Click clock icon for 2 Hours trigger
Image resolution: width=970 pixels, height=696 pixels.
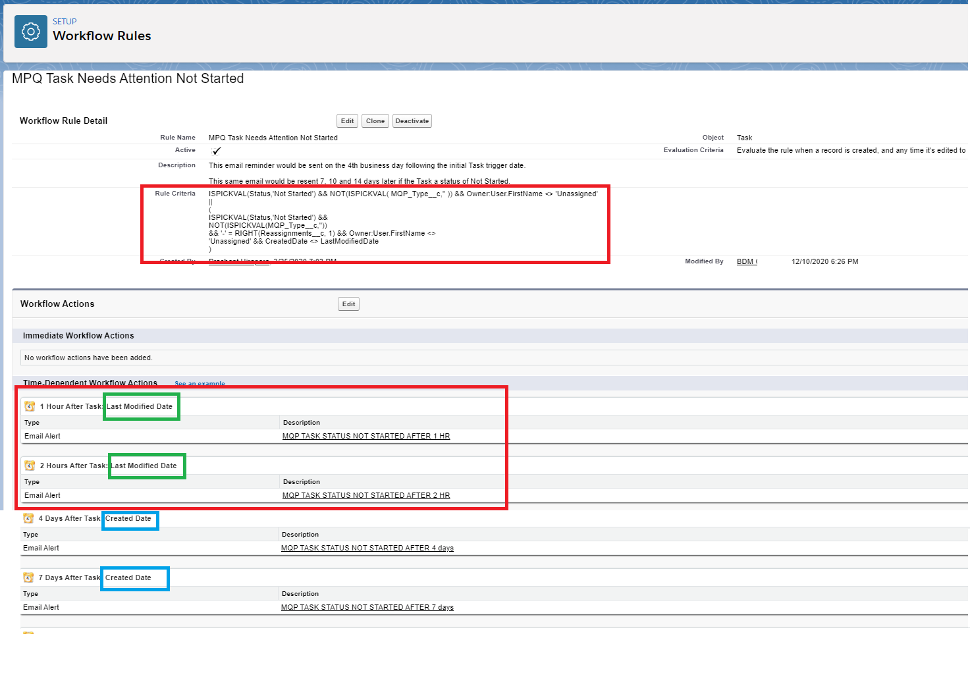[x=30, y=466]
